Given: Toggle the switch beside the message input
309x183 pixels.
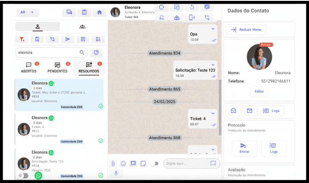Looking at the screenshot, I should point(154,164).
